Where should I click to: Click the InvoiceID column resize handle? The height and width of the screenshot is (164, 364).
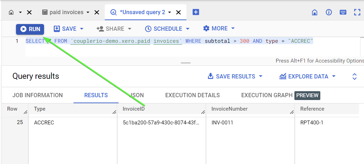[203, 112]
